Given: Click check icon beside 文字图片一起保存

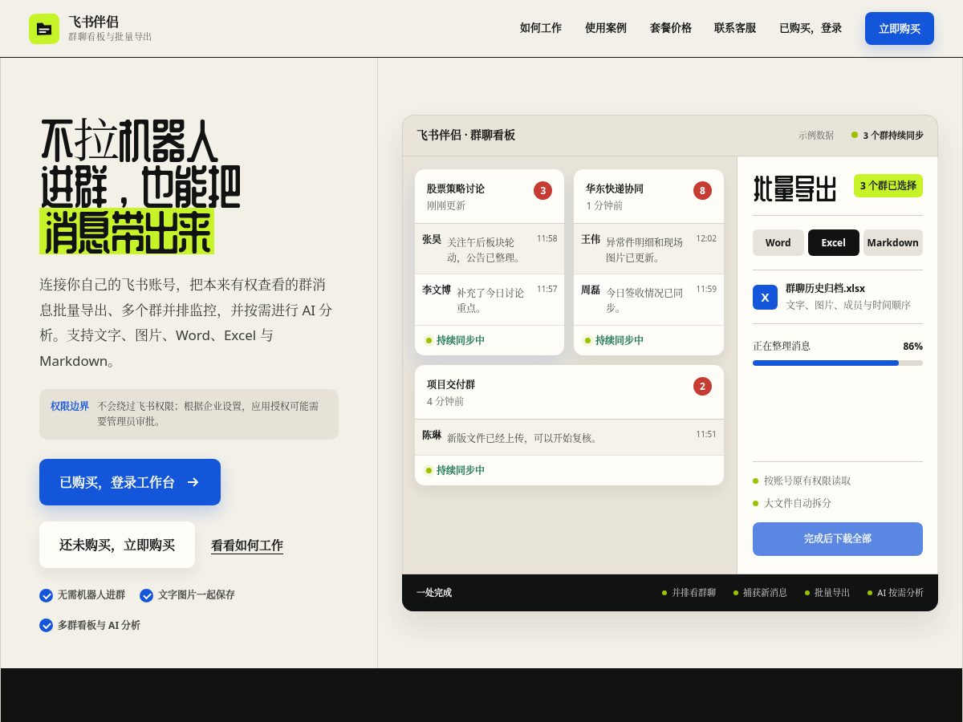Looking at the screenshot, I should (x=147, y=595).
